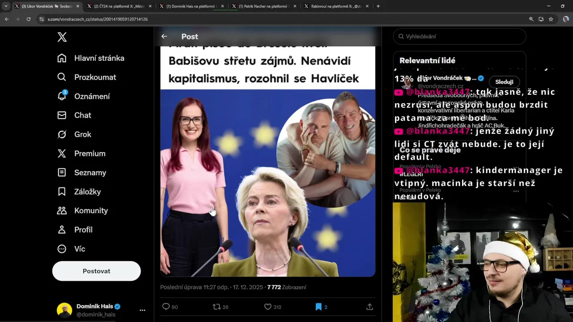Switch to Libor Vondráček tab
Viewport: 573px width, 322px height.
47,6
